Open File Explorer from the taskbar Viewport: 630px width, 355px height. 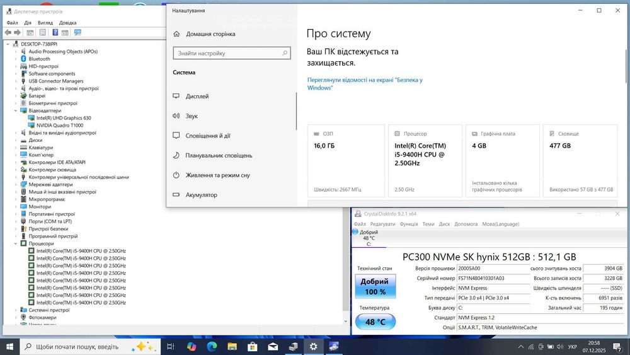[232, 347]
